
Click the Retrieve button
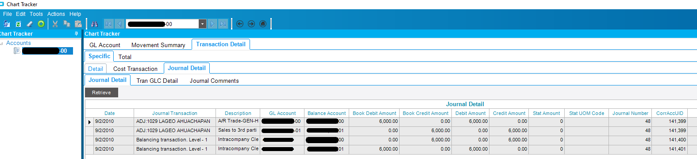pos(101,92)
